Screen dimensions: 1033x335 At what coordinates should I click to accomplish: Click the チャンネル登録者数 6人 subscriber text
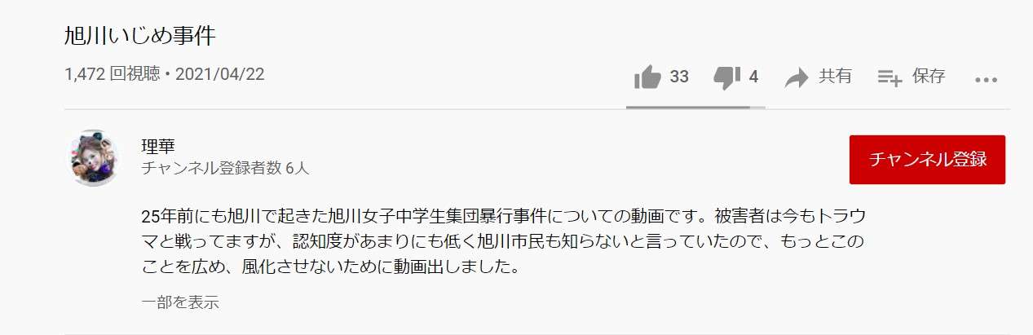225,169
